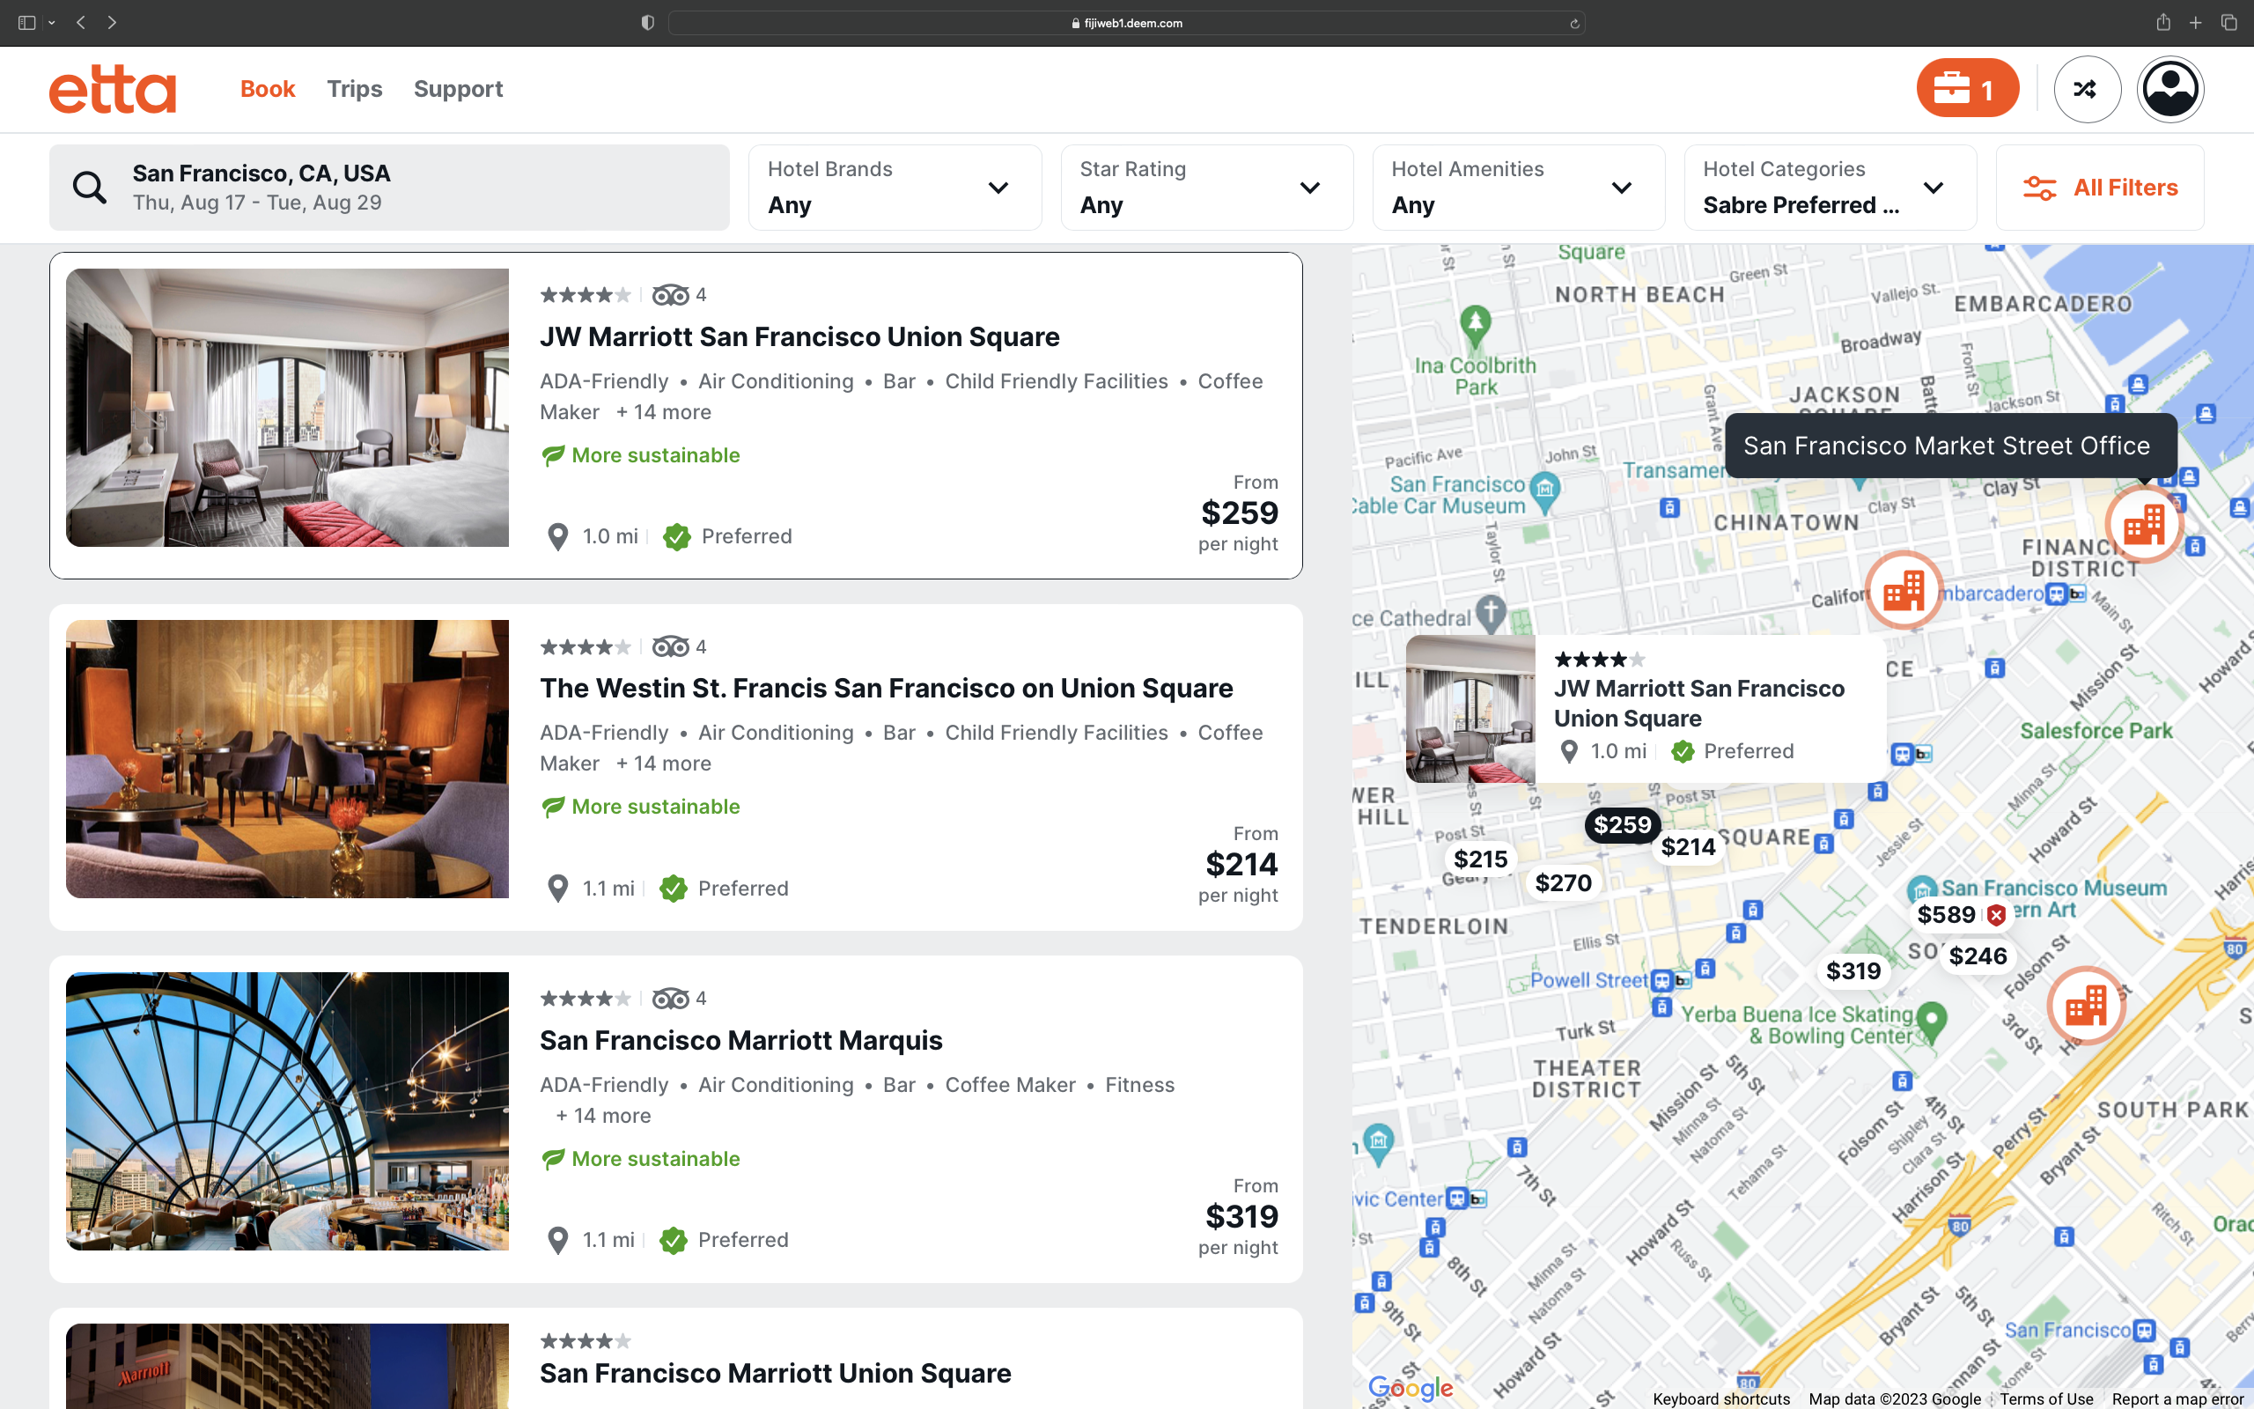Click green leaf icon on JW Marriott card

[553, 455]
